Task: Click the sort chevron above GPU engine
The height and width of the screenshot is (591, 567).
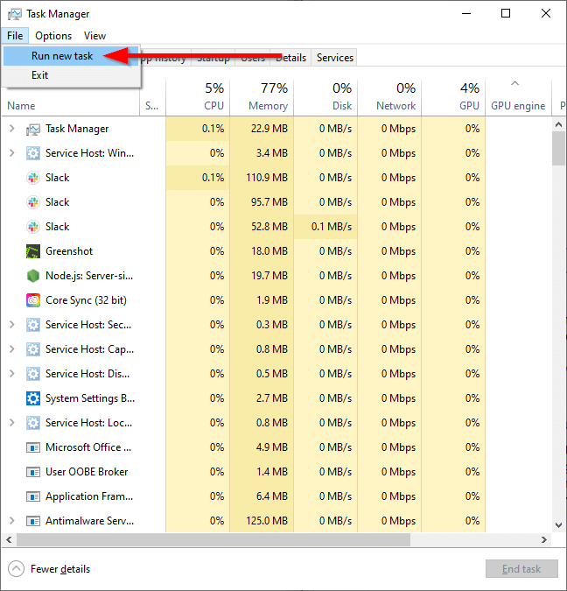Action: click(515, 83)
